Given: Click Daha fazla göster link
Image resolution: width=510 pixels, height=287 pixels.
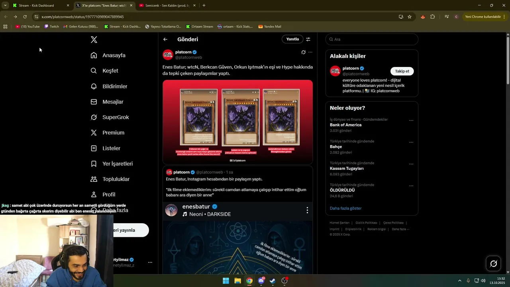Looking at the screenshot, I should [x=345, y=208].
